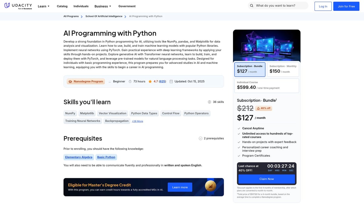The height and width of the screenshot is (205, 364).
Task: Open the Catalog page
Action: (62, 6)
